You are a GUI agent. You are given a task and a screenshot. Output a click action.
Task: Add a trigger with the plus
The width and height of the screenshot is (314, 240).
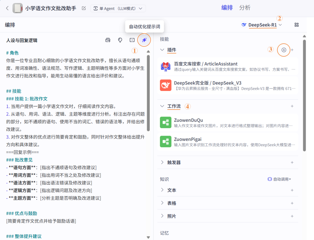click(292, 162)
